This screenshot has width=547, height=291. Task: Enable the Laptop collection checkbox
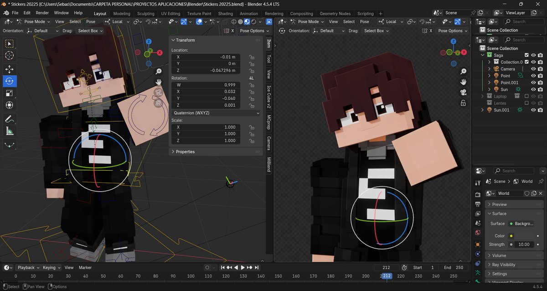coord(526,96)
